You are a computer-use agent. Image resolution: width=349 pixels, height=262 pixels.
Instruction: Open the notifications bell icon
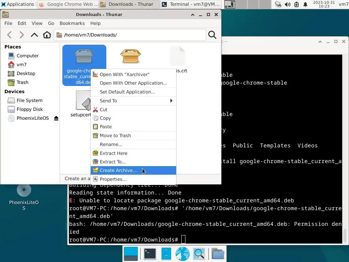click(305, 4)
